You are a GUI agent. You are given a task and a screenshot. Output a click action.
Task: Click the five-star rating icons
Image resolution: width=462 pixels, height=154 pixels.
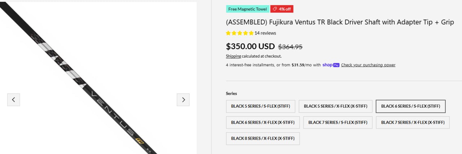tap(239, 33)
